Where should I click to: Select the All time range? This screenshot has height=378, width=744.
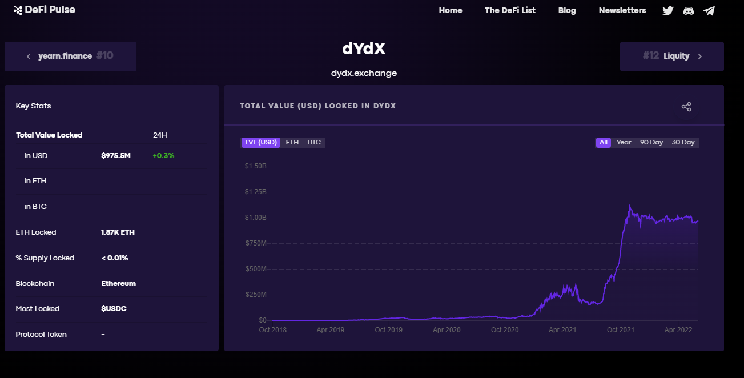click(604, 142)
